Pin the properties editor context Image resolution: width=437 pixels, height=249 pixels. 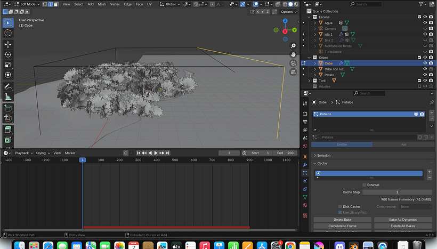pos(432,102)
